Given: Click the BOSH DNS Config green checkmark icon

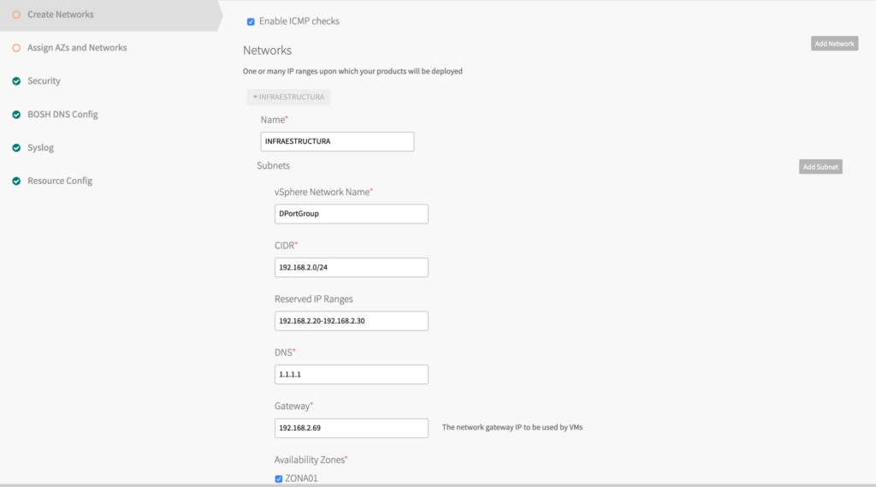Looking at the screenshot, I should click(16, 115).
